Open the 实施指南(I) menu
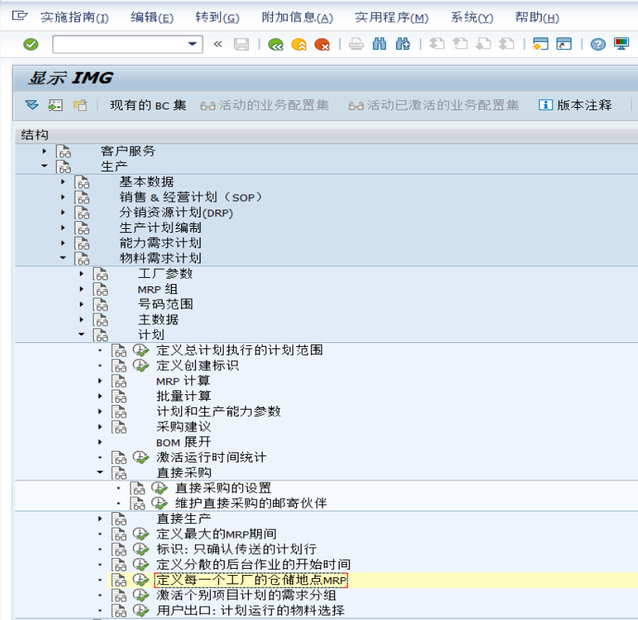 pos(75,18)
